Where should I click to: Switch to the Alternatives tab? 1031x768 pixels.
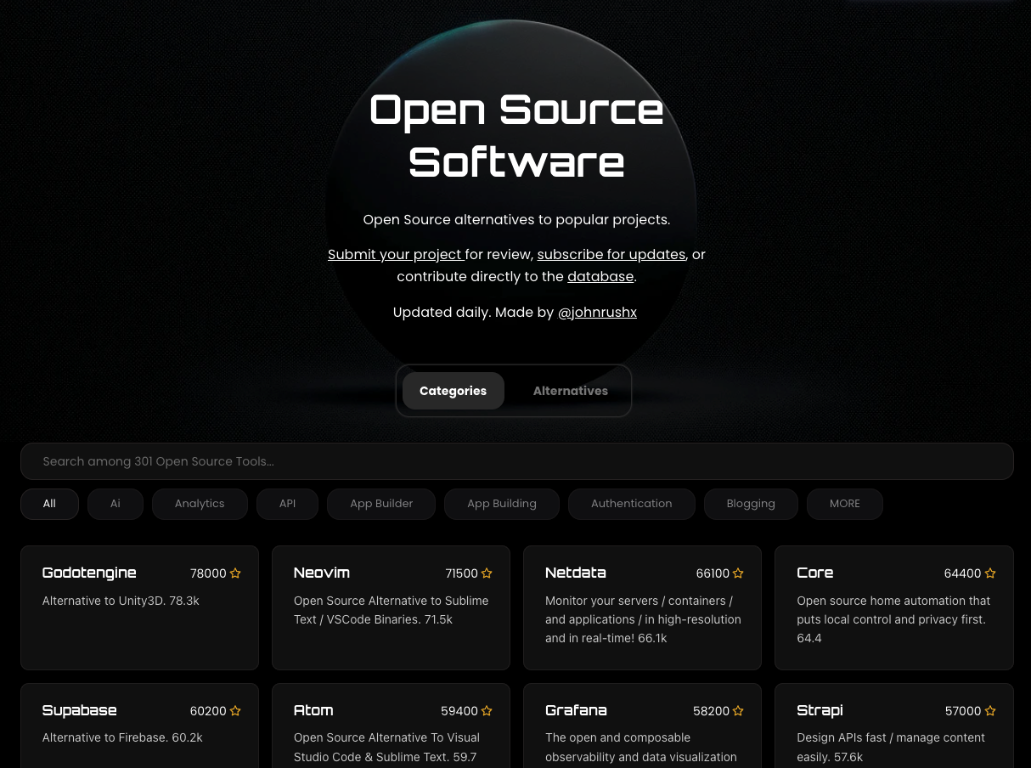pyautogui.click(x=571, y=391)
